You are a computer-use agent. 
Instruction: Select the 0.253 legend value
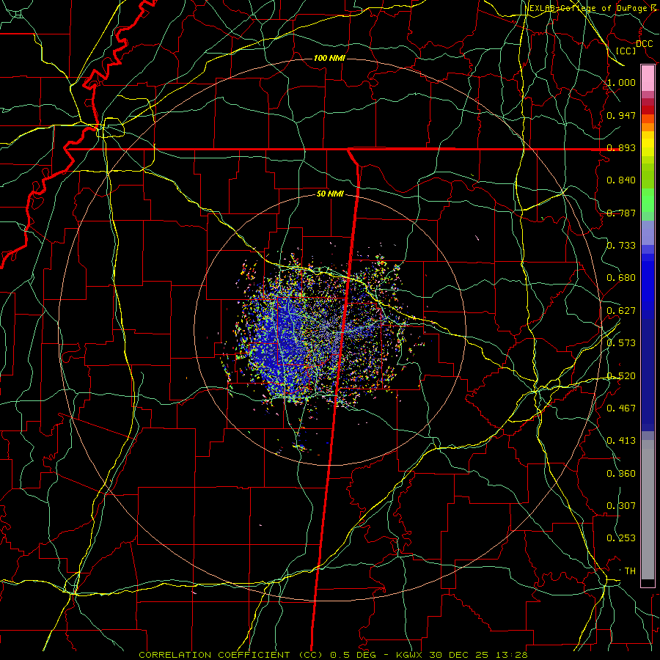[621, 538]
